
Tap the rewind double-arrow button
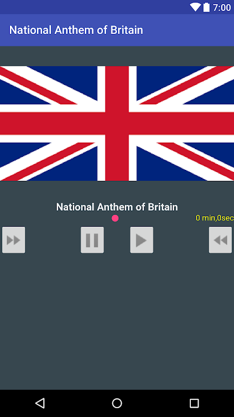pos(220,240)
